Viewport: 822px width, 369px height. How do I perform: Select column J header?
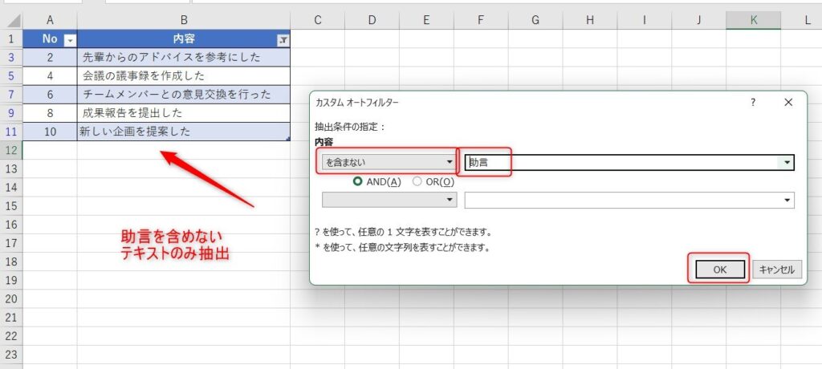(699, 20)
